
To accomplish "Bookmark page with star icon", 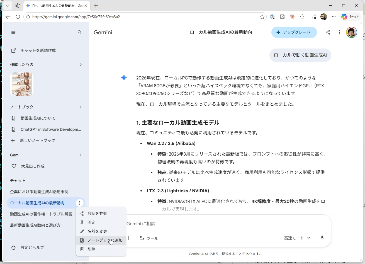I will tap(262, 17).
